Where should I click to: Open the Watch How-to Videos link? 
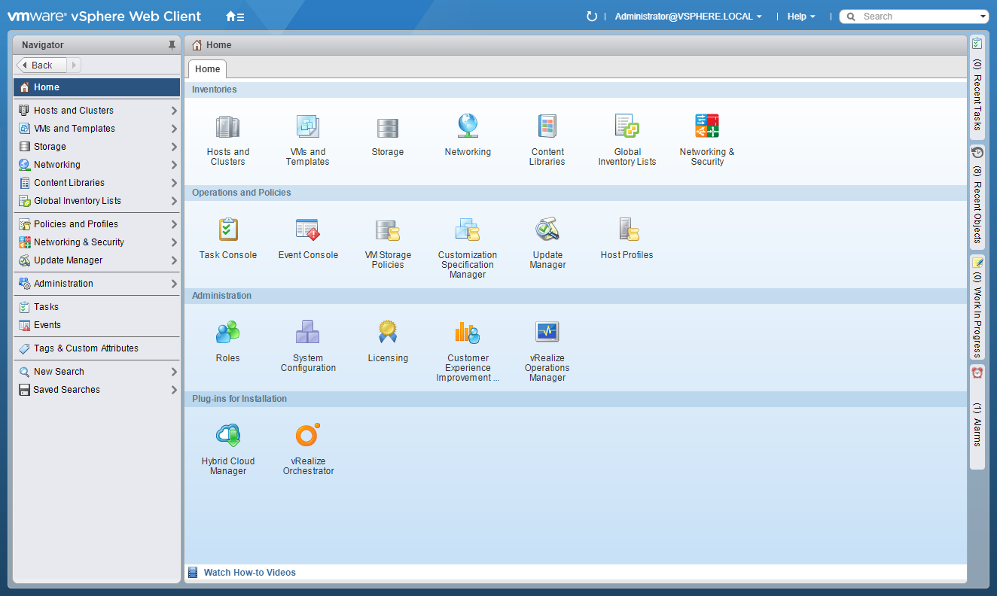[249, 573]
